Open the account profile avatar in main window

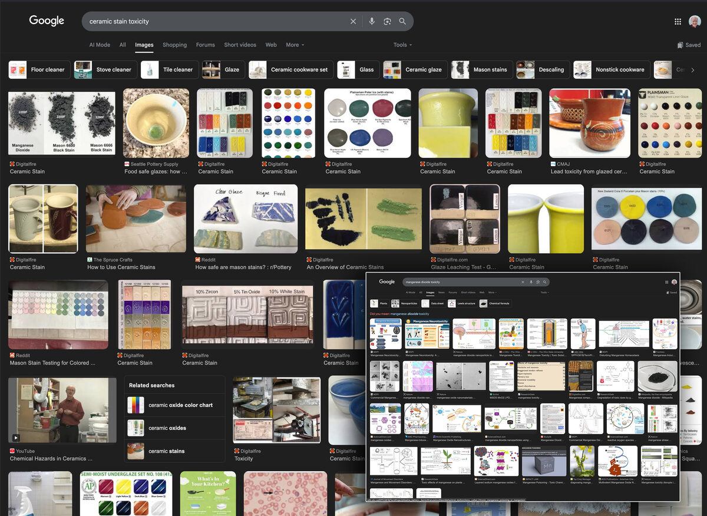click(x=695, y=21)
